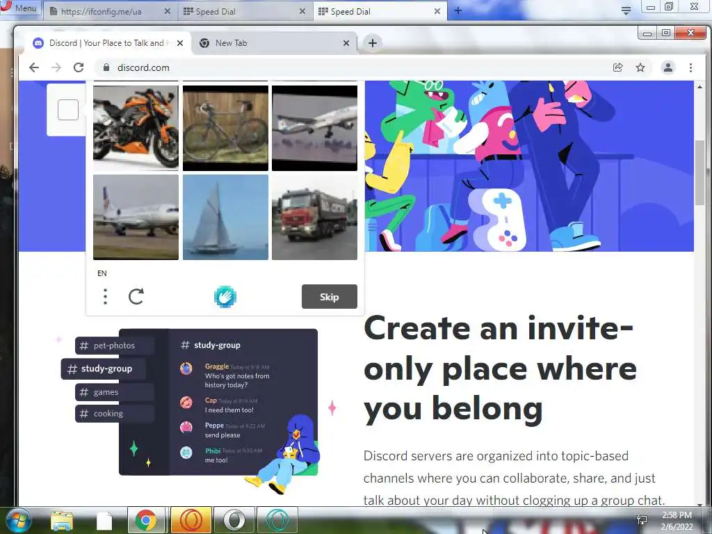
Task: Open captcha language selector EN
Action: (x=102, y=273)
